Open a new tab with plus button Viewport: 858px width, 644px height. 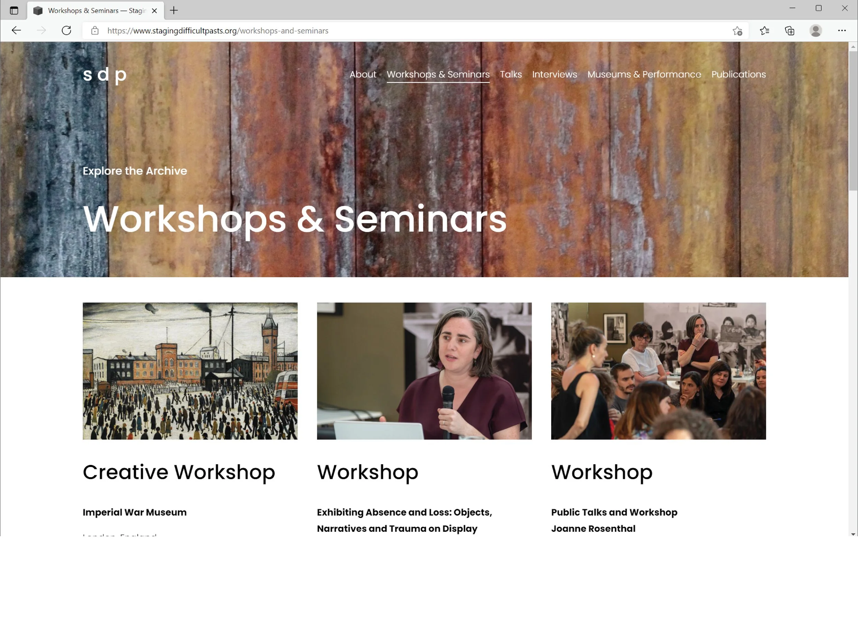click(x=174, y=11)
